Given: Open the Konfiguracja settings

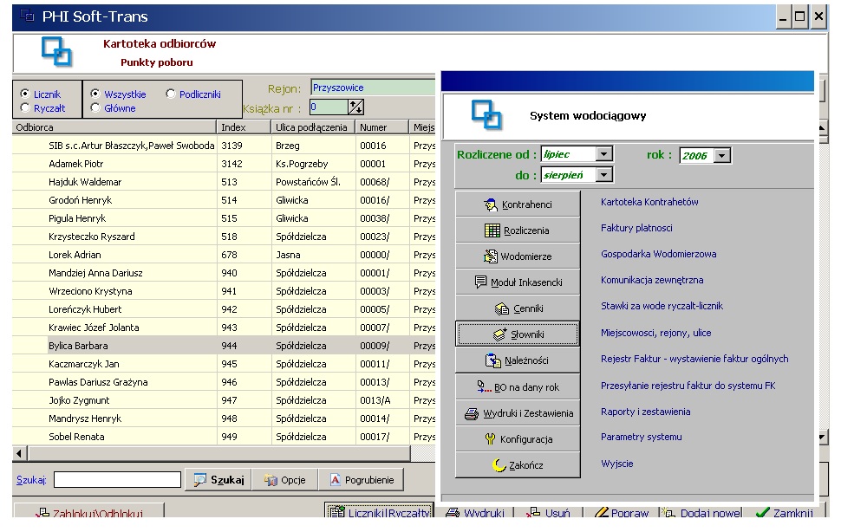Looking at the screenshot, I should 518,439.
